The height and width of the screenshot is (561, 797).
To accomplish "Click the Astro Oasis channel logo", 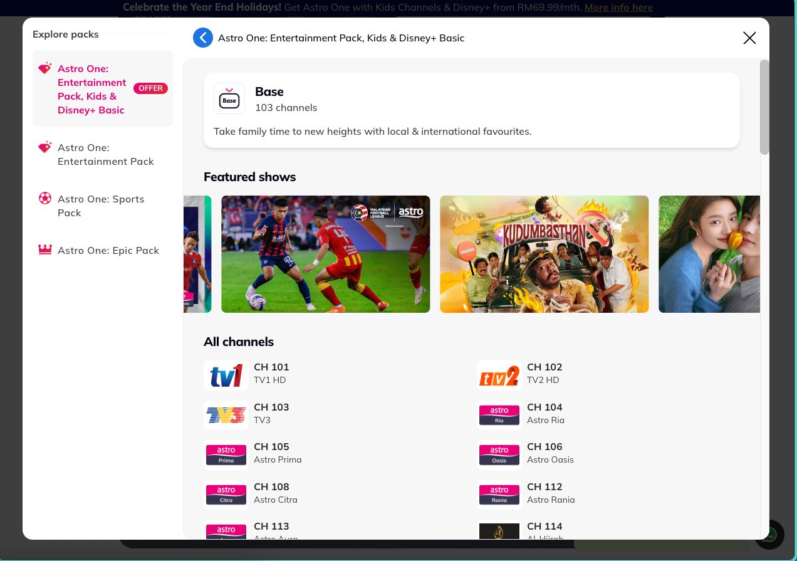I will click(x=499, y=454).
